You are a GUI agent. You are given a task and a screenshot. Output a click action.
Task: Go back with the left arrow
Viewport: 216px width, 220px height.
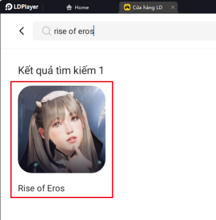(x=22, y=31)
